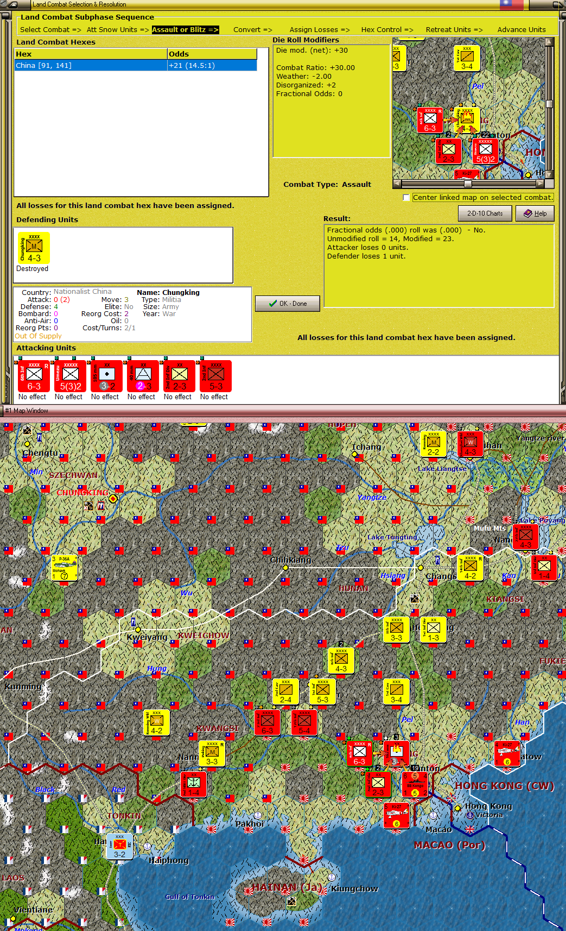
Task: Select 6th Inf 6-3 in Attacking Units
Action: [x=34, y=376]
